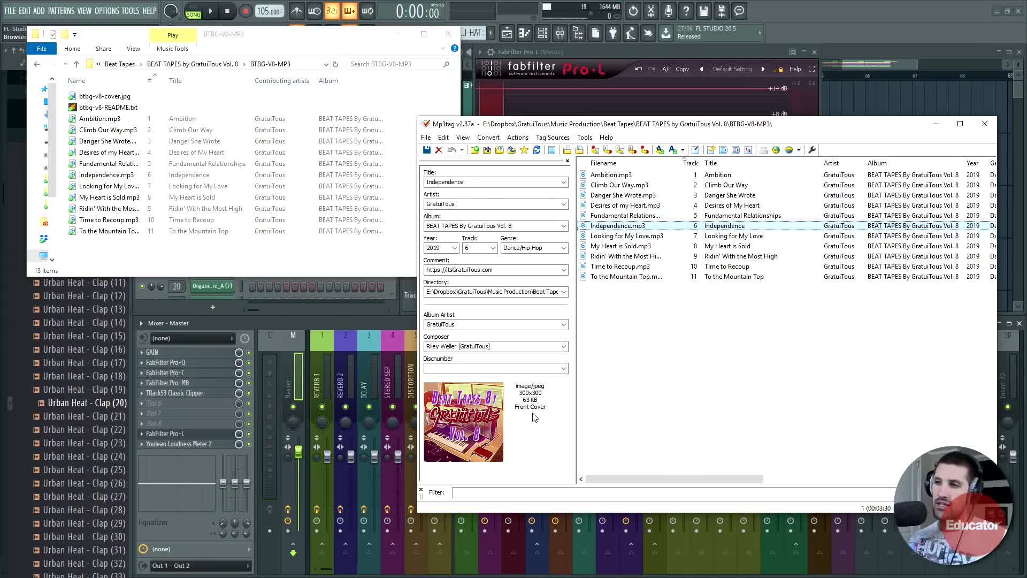Expand the Composer combo box
The width and height of the screenshot is (1027, 578).
click(x=563, y=346)
